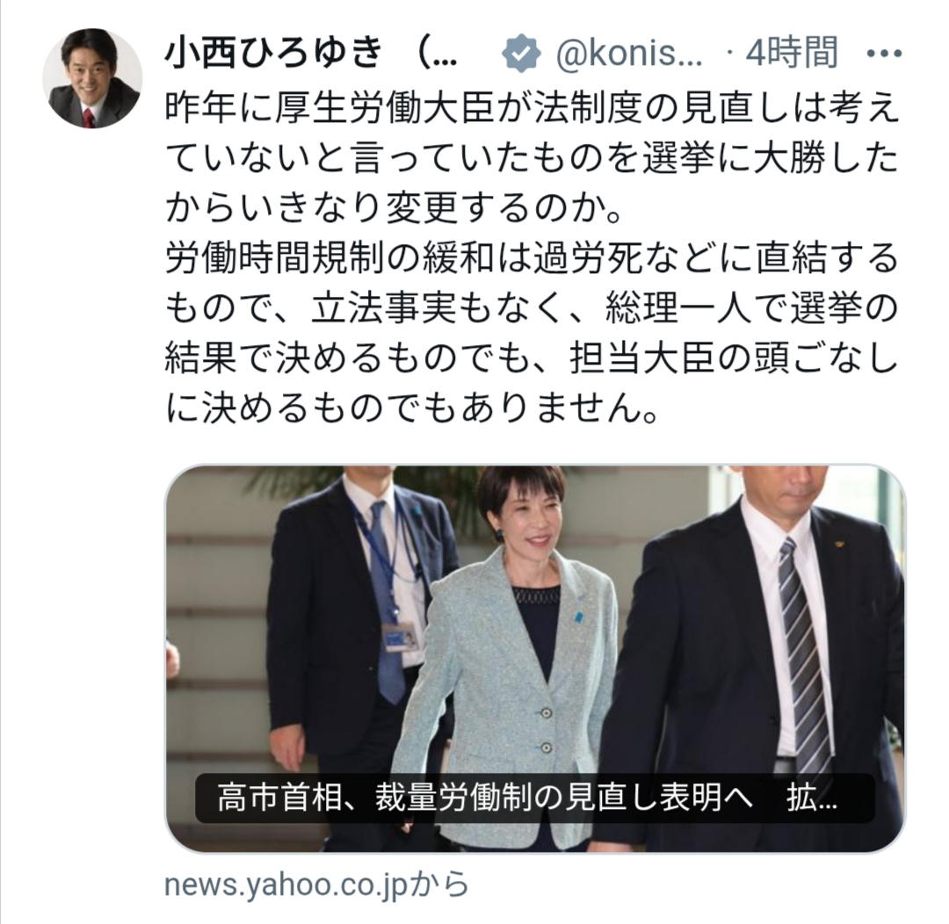Click the paragraph starting 労働時間規制の緩和は

point(532,333)
